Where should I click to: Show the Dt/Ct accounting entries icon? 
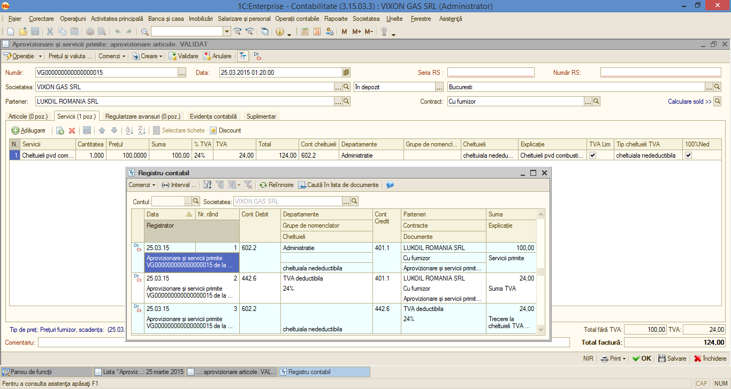pos(257,56)
